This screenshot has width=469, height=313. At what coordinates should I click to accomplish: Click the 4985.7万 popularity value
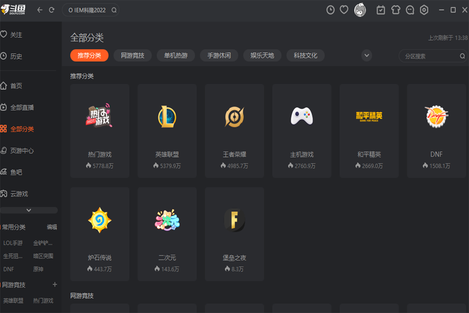click(x=237, y=166)
